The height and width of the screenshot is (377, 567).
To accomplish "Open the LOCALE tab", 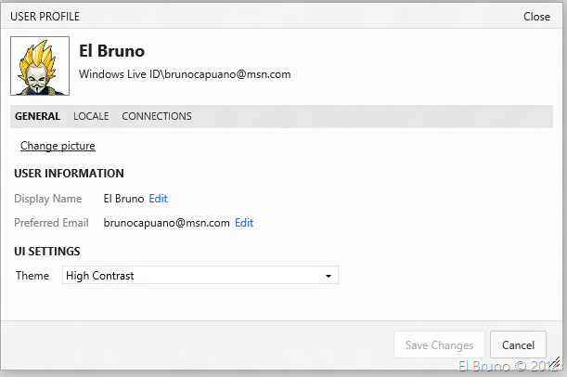I will pyautogui.click(x=91, y=116).
